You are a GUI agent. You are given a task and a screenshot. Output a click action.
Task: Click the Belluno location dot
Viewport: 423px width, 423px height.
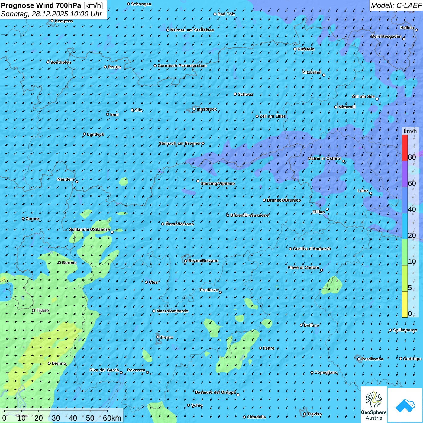(301, 325)
